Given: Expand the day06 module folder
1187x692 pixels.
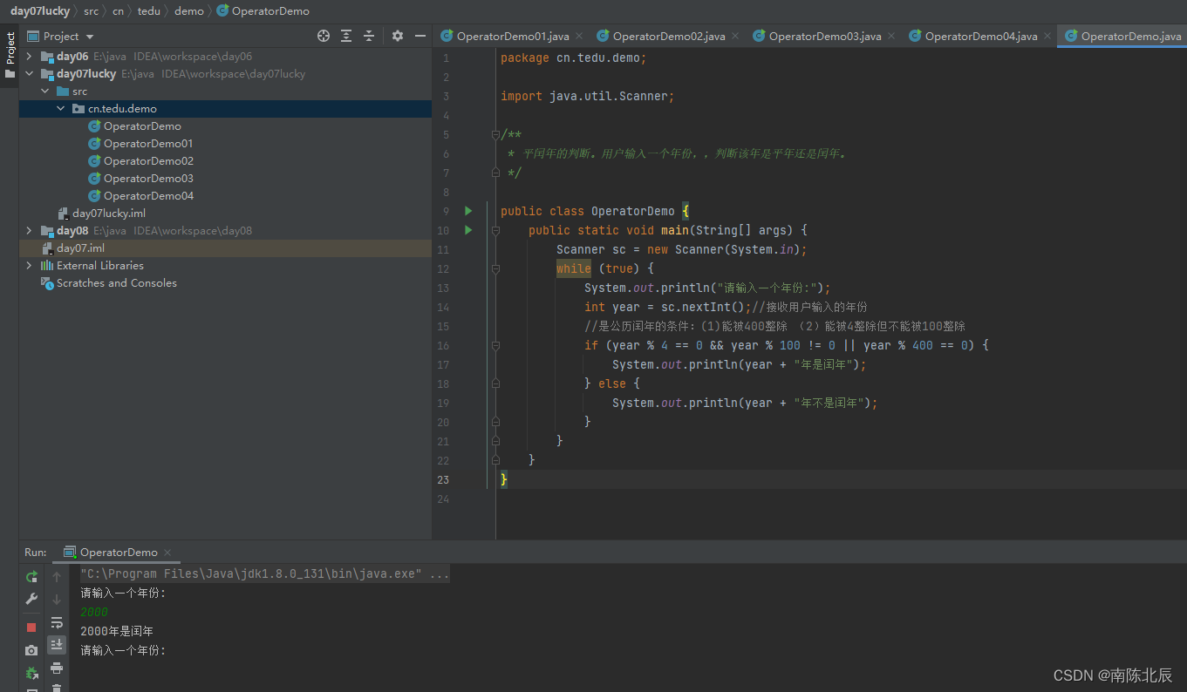Looking at the screenshot, I should (x=29, y=57).
